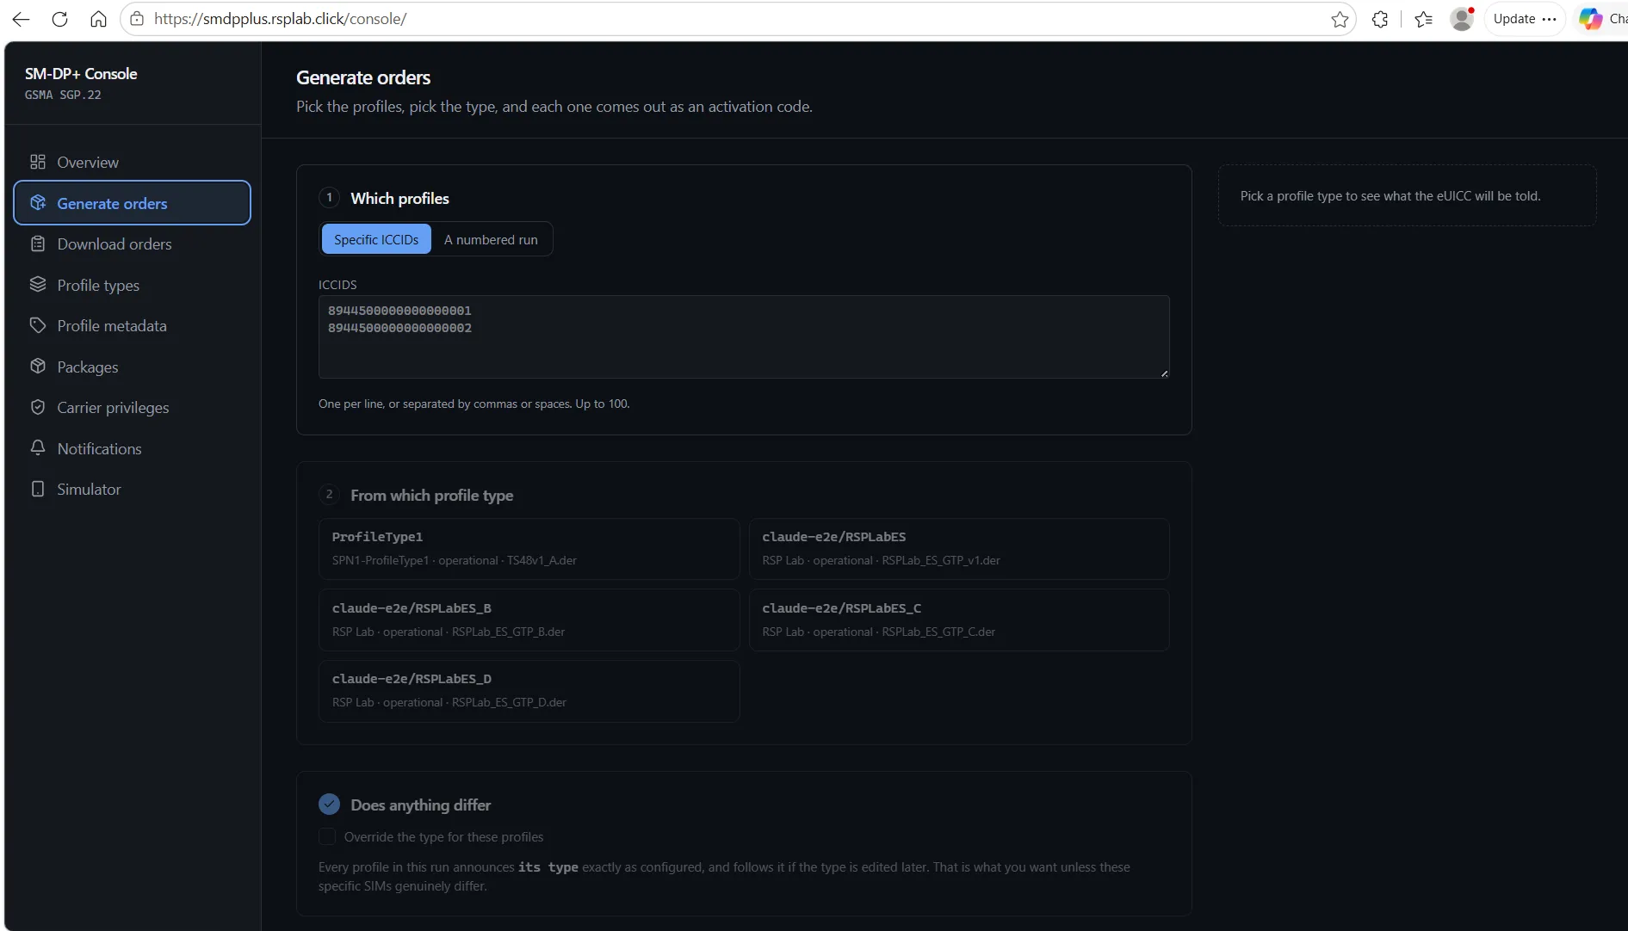Screen dimensions: 1628x931
Task: Click the Download orders clipboard icon
Action: coord(38,244)
